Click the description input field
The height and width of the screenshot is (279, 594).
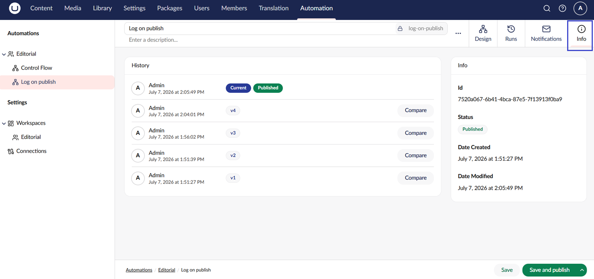click(x=286, y=40)
